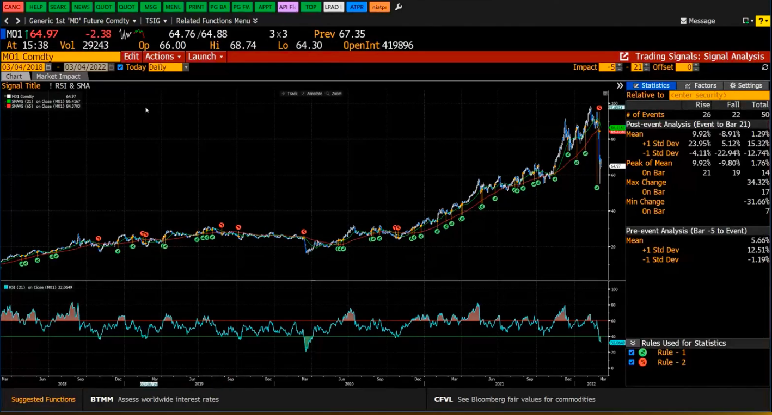Screen dimensions: 772x415
Task: Click the blue ATPR key
Action: pos(357,7)
